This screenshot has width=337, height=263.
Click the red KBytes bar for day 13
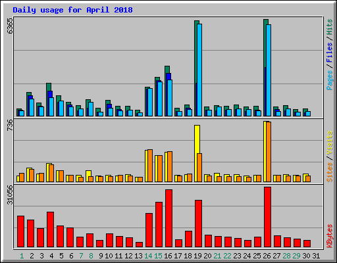139,245
